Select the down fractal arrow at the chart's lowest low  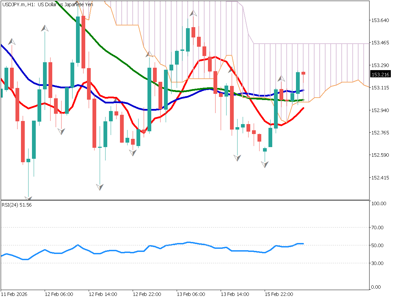tap(28, 198)
